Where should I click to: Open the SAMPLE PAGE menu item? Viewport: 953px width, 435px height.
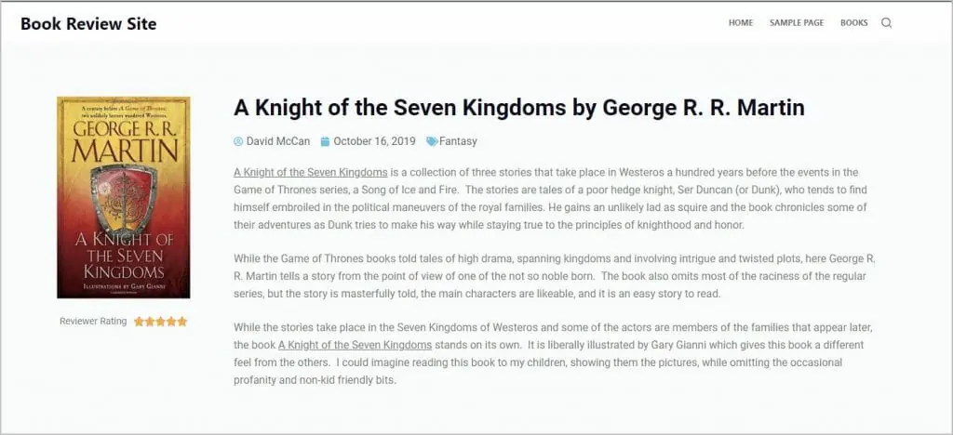[797, 23]
